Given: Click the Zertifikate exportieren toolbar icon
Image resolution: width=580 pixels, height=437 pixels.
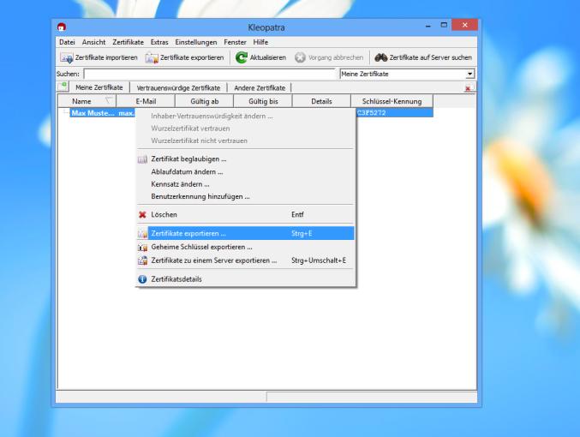Looking at the screenshot, I should [152, 57].
